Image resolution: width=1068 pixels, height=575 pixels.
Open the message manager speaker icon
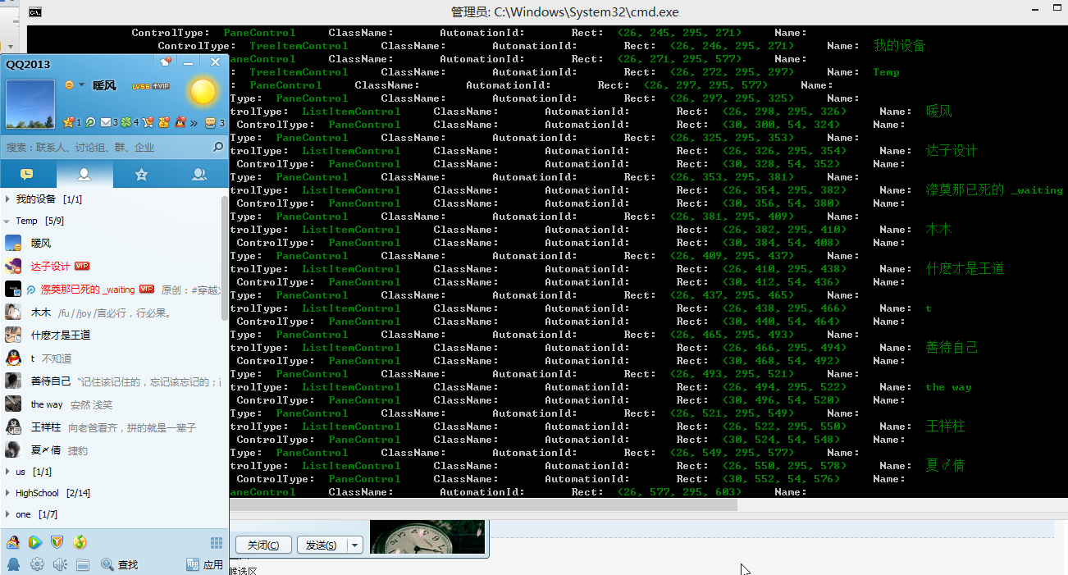pyautogui.click(x=60, y=564)
